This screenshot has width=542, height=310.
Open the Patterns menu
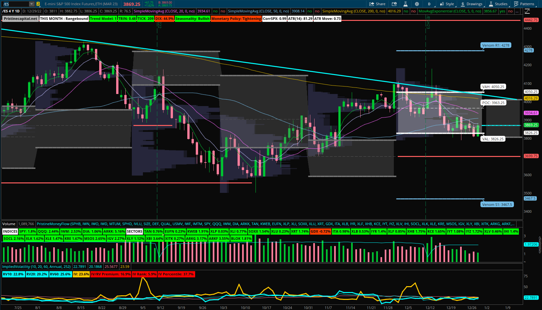click(x=524, y=4)
